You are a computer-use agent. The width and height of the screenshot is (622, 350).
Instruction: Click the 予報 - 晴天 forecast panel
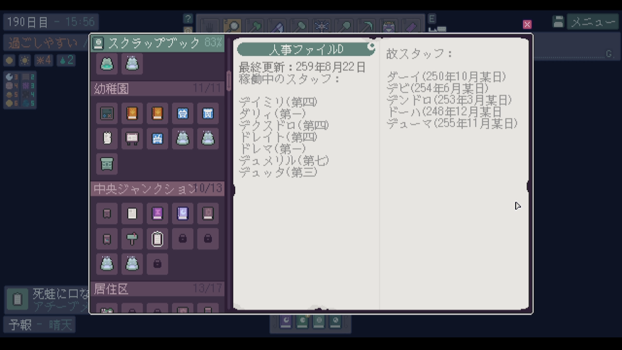point(39,325)
